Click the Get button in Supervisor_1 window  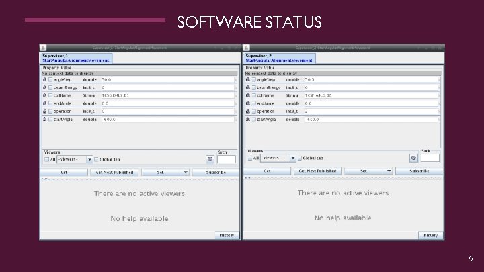click(64, 172)
